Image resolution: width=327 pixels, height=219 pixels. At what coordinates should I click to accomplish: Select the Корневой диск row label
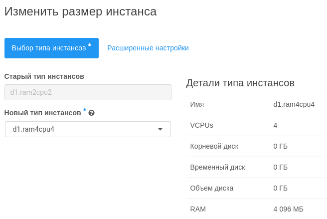coord(214,146)
